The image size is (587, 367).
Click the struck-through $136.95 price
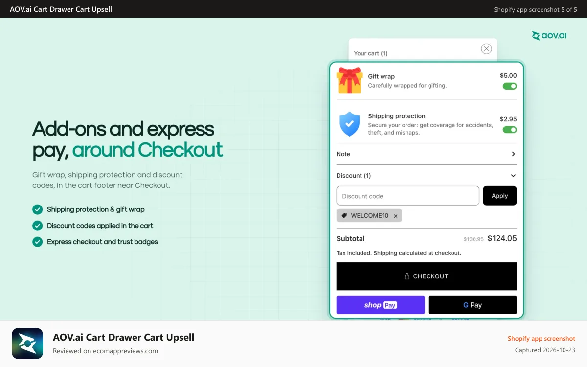[474, 239]
